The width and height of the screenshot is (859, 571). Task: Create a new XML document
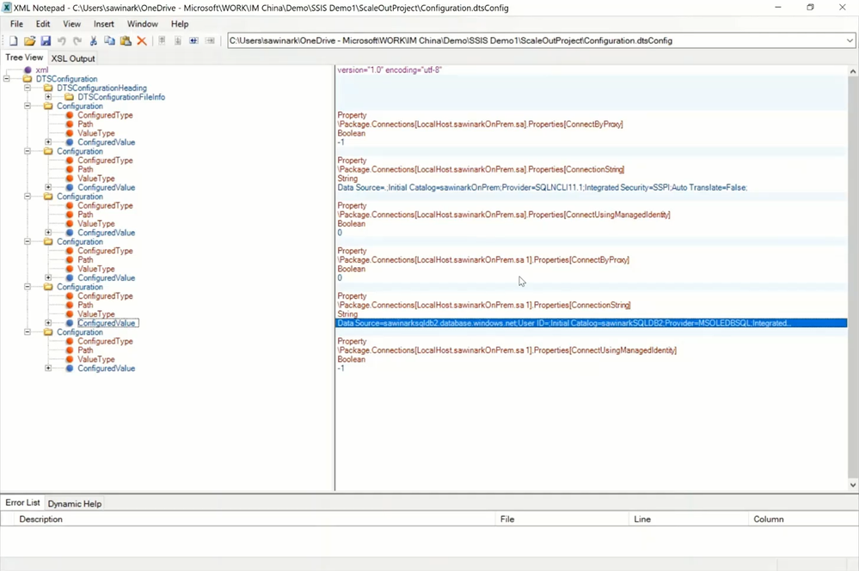pos(14,41)
